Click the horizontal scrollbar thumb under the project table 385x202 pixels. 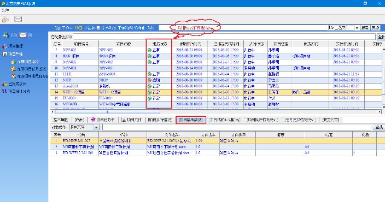pyautogui.click(x=108, y=112)
